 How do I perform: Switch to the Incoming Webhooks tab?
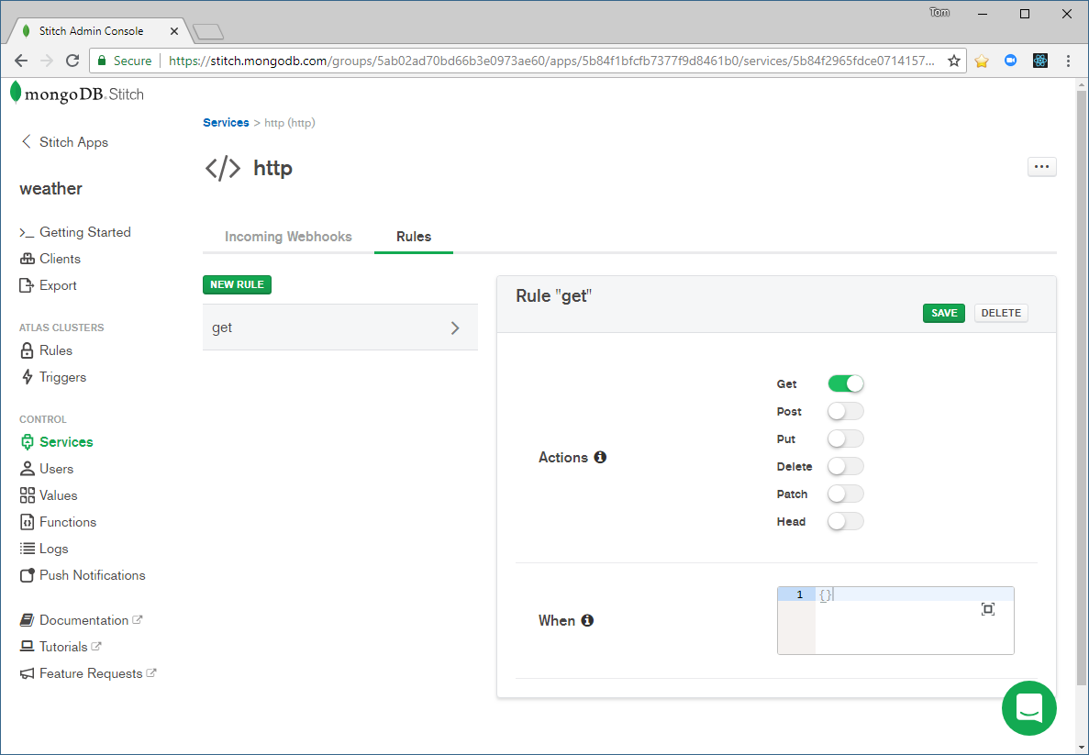[x=288, y=236]
